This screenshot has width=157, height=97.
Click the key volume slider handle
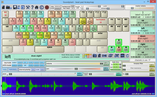pyautogui.click(x=101, y=64)
